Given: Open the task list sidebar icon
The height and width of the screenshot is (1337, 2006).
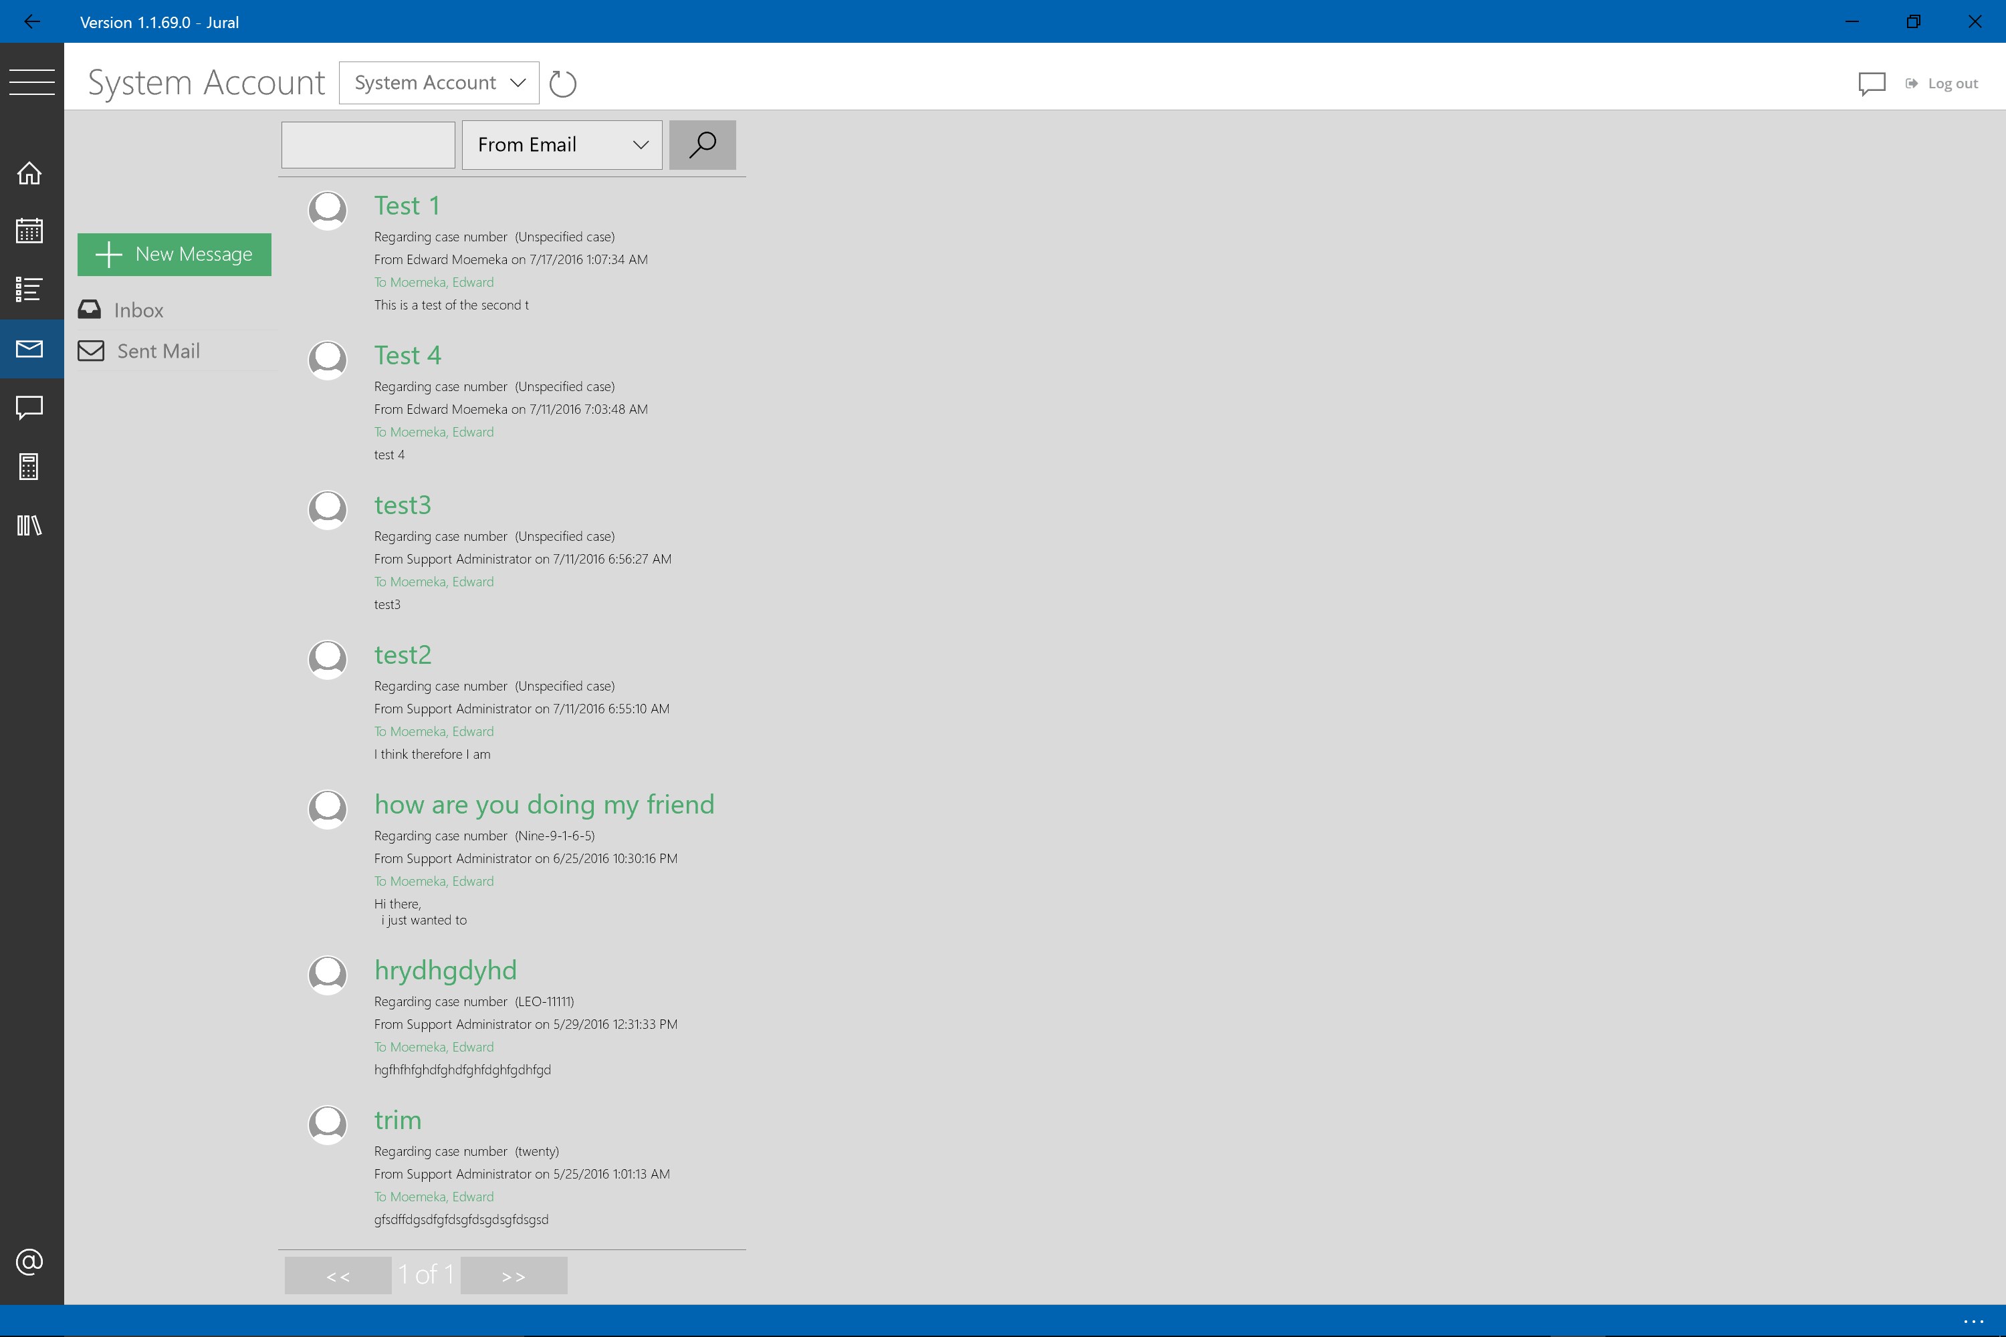Looking at the screenshot, I should tap(30, 289).
